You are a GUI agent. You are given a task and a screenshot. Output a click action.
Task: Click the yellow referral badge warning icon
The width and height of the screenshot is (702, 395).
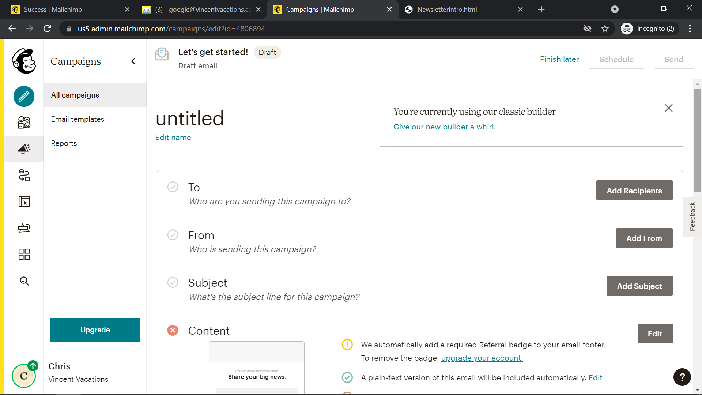[x=347, y=345]
